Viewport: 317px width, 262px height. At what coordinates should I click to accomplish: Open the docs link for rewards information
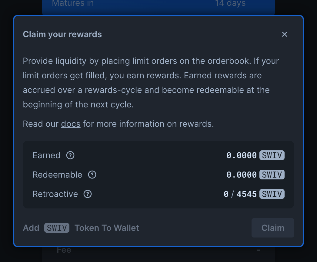71,124
